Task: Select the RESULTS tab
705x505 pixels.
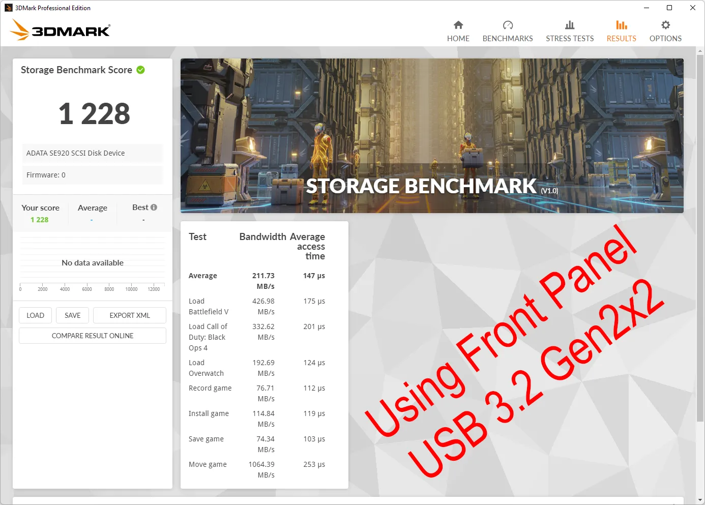Action: [622, 31]
